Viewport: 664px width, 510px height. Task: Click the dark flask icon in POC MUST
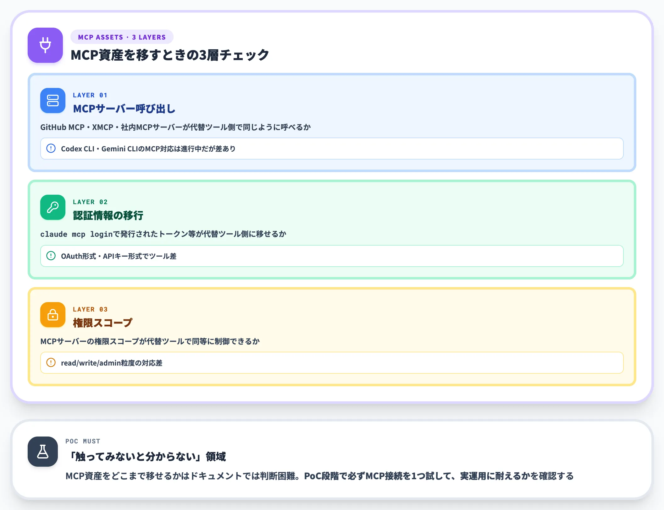pos(43,452)
